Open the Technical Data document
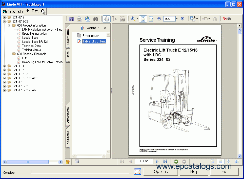Screen dimensions: 244x179 pos(31,46)
